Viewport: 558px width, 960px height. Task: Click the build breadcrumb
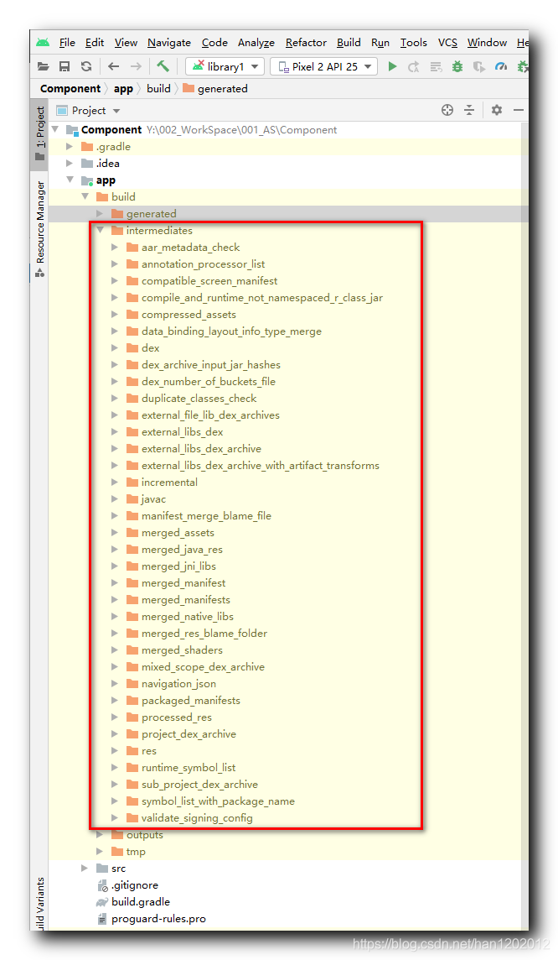[x=159, y=89]
